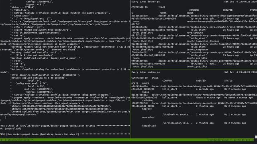The width and height of the screenshot is (257, 144).
Task: Click the neutron-dnsmasq-qdhcp container name
Action: tap(222, 21)
